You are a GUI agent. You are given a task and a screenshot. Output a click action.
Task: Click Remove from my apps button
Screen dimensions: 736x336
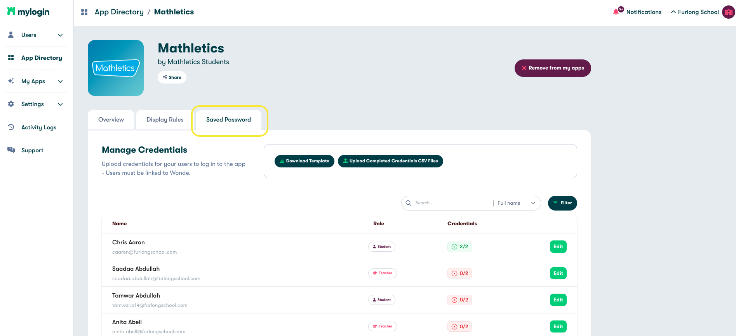[x=553, y=68]
